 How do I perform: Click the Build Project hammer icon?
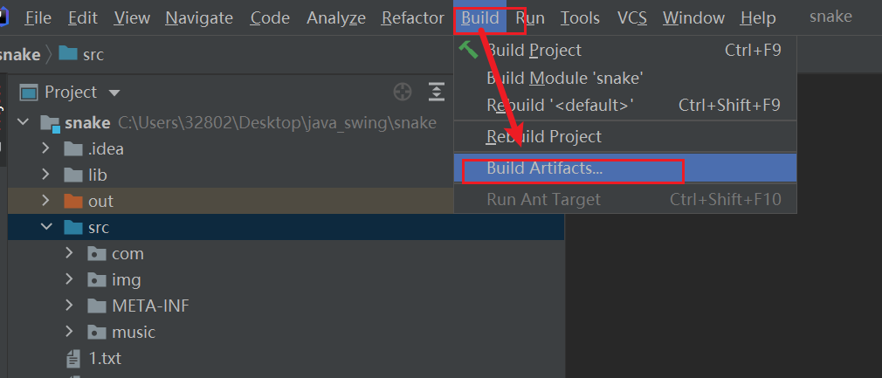[469, 50]
